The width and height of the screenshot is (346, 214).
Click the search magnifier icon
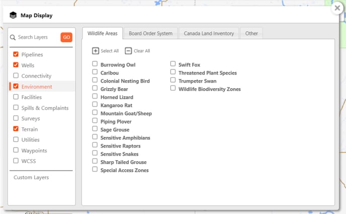click(x=13, y=37)
